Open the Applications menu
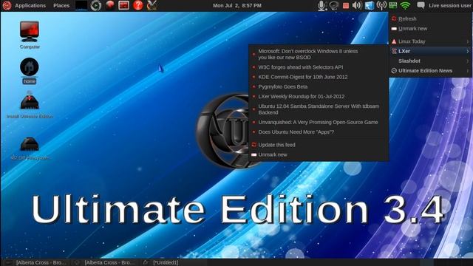The image size is (473, 266). 30,5
